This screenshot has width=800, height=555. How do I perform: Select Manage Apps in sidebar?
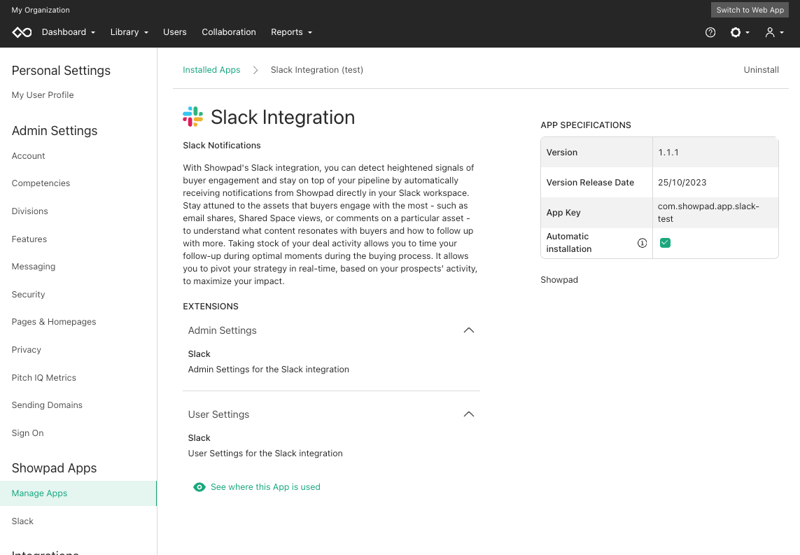pyautogui.click(x=78, y=493)
